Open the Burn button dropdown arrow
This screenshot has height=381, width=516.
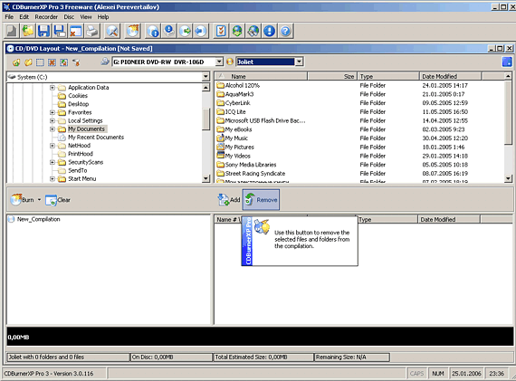(39, 200)
